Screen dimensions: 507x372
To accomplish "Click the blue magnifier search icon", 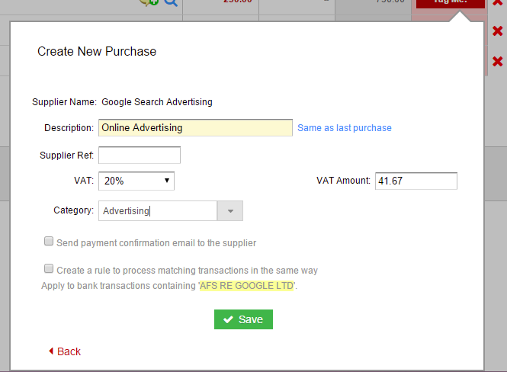I will click(x=170, y=2).
